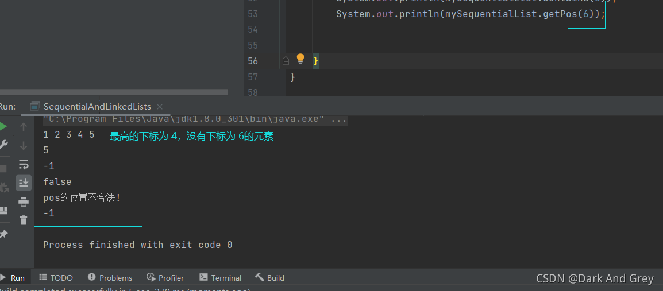663x291 pixels.
Task: Pin the Run tab
Action: tap(3, 234)
